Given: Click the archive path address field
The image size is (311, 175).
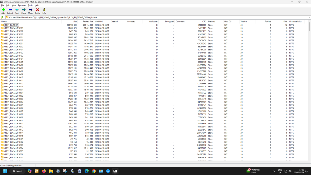Looking at the screenshot, I should (x=157, y=17).
